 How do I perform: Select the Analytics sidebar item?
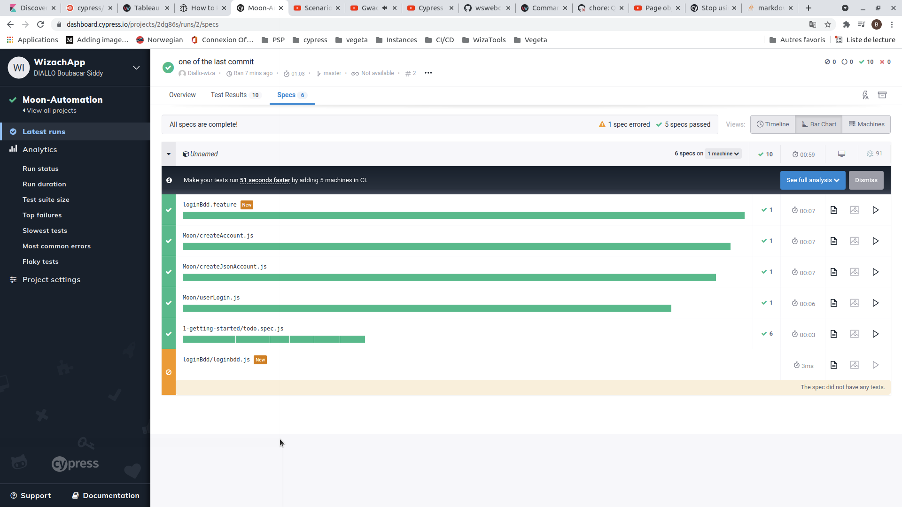39,149
